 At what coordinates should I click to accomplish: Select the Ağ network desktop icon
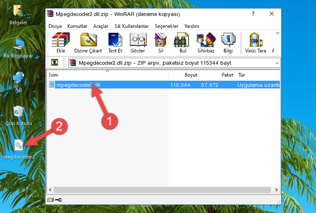tap(18, 82)
